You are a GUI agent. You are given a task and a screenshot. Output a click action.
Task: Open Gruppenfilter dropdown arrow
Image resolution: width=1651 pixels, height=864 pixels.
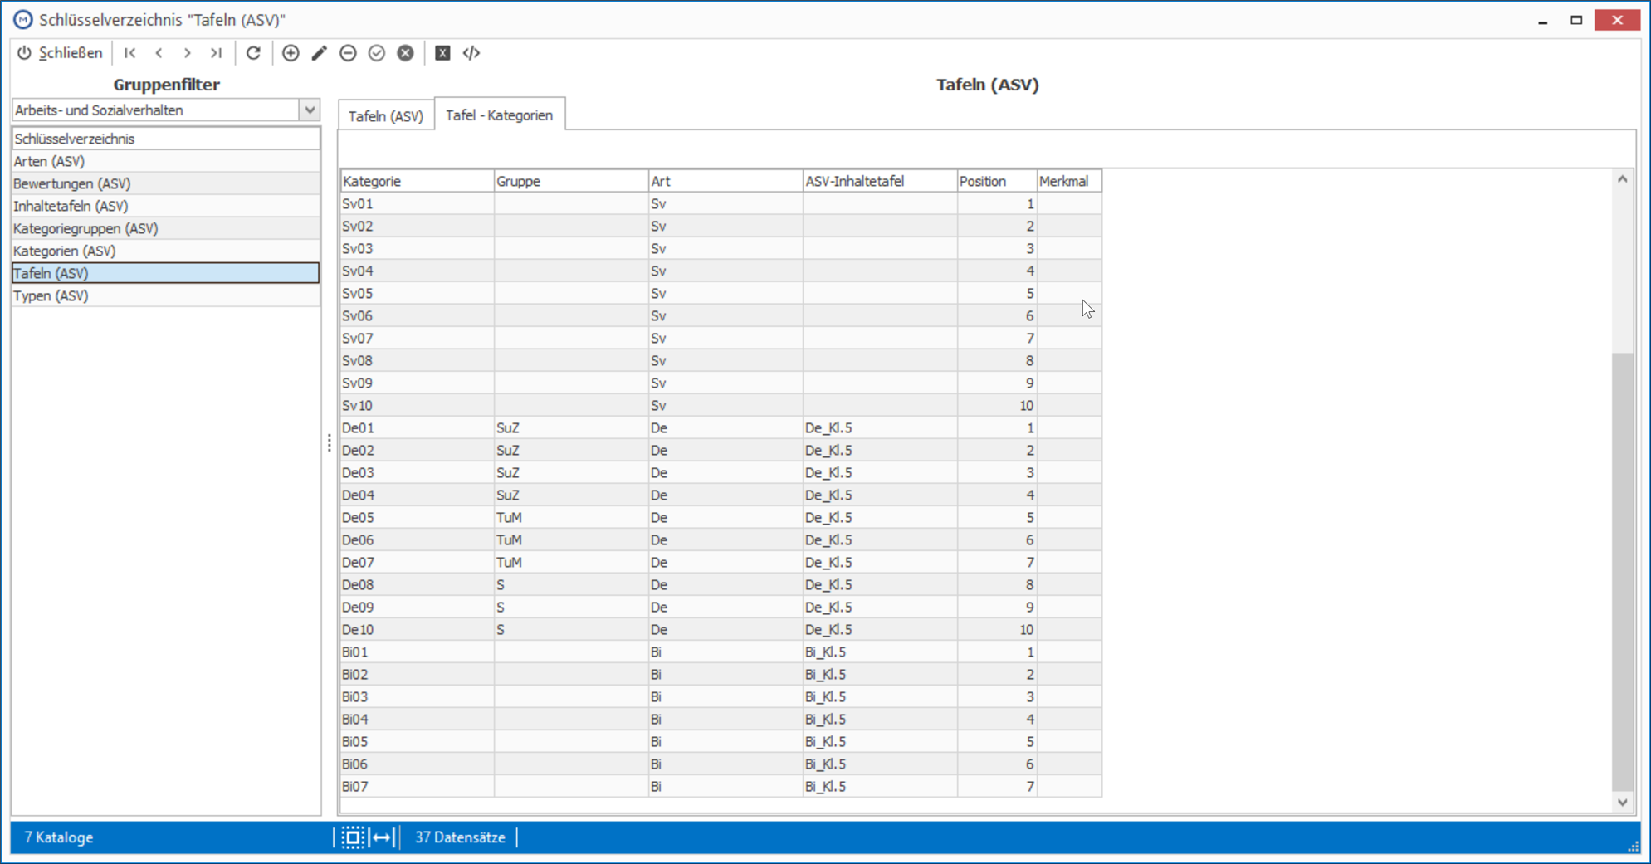(310, 110)
